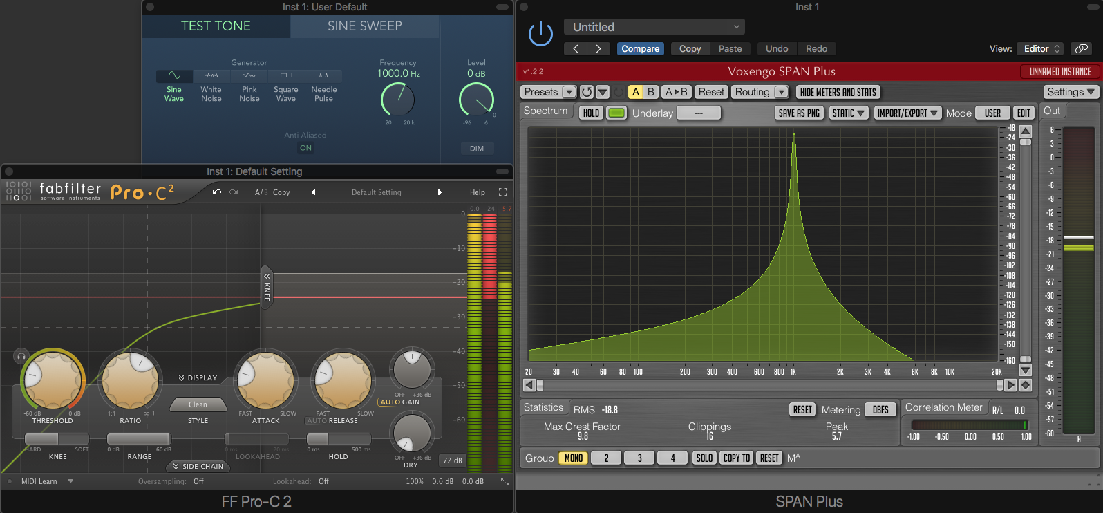Toggle SOLO for the SPAN group
The image size is (1103, 513).
[x=704, y=458]
